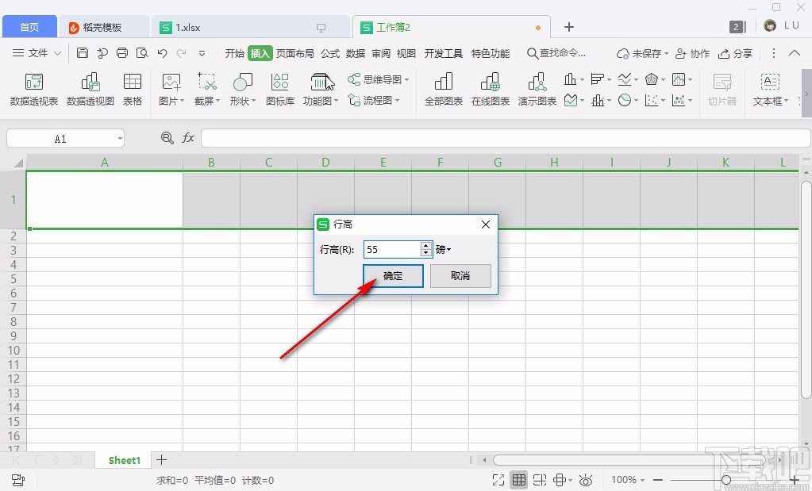
Task: Toggle the 护眼模式 eye protection mode
Action: [586, 480]
